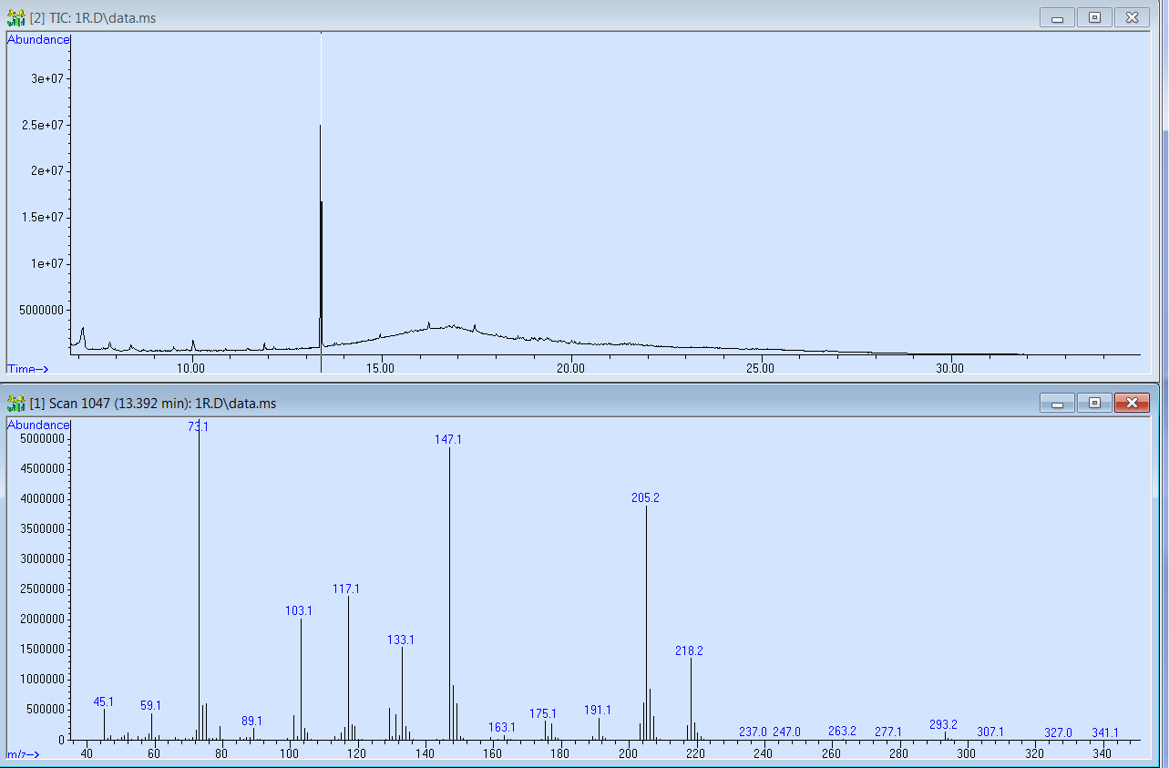Click the 205.2 m/z peak label
The height and width of the screenshot is (768, 1169).
pos(645,498)
